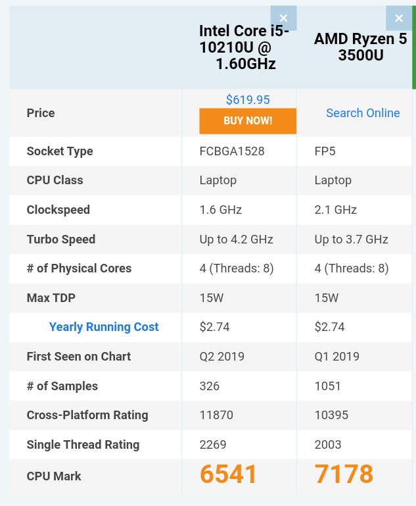Click the Socket Type row label
This screenshot has height=506, width=416.
(60, 151)
